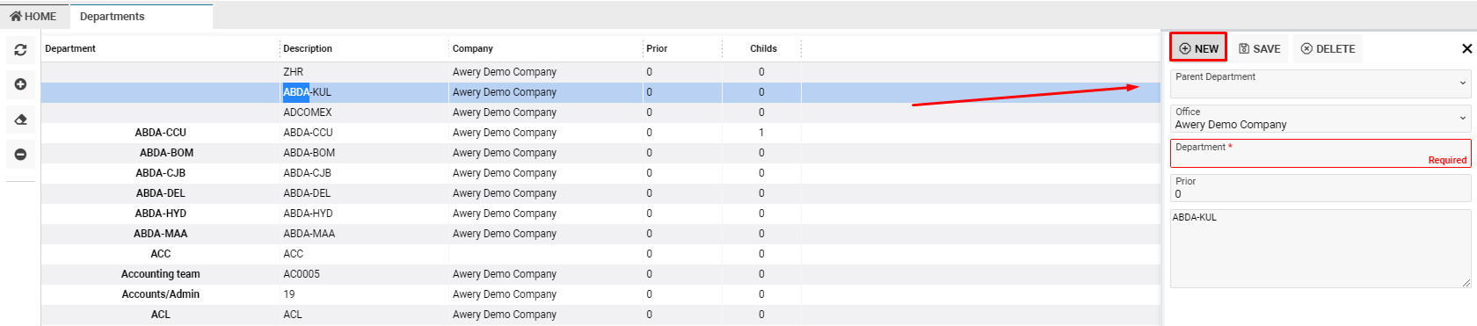
Task: Click the Childs column header
Action: click(x=763, y=48)
